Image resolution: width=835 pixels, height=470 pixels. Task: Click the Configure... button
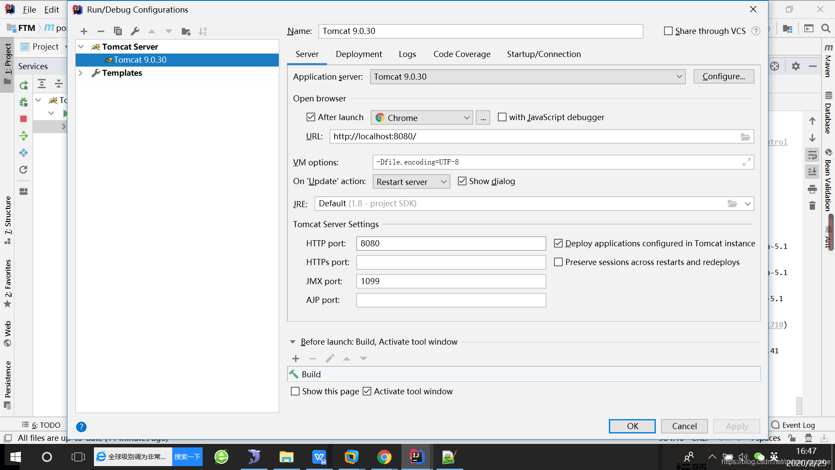pyautogui.click(x=723, y=77)
